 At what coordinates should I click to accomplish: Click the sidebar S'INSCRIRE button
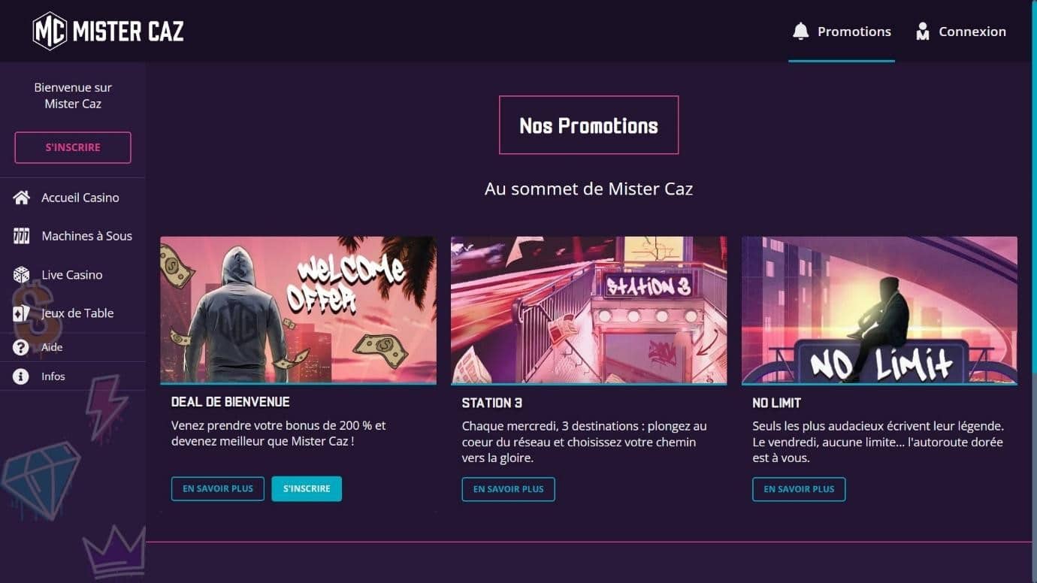pos(73,147)
